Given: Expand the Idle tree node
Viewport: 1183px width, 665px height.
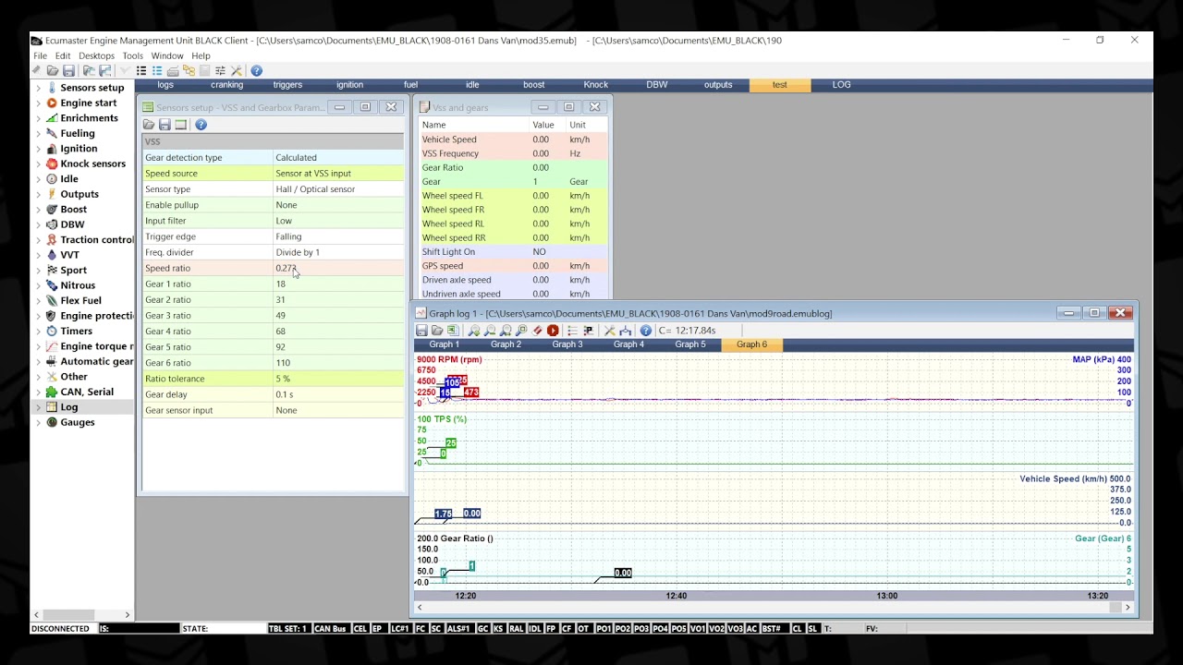Looking at the screenshot, I should point(38,179).
